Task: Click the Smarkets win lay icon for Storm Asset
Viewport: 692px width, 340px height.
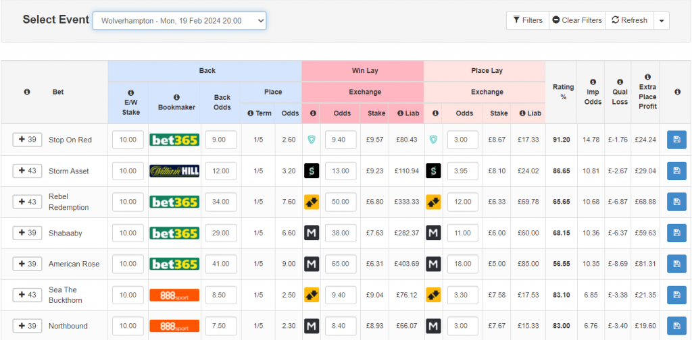Action: pyautogui.click(x=312, y=171)
